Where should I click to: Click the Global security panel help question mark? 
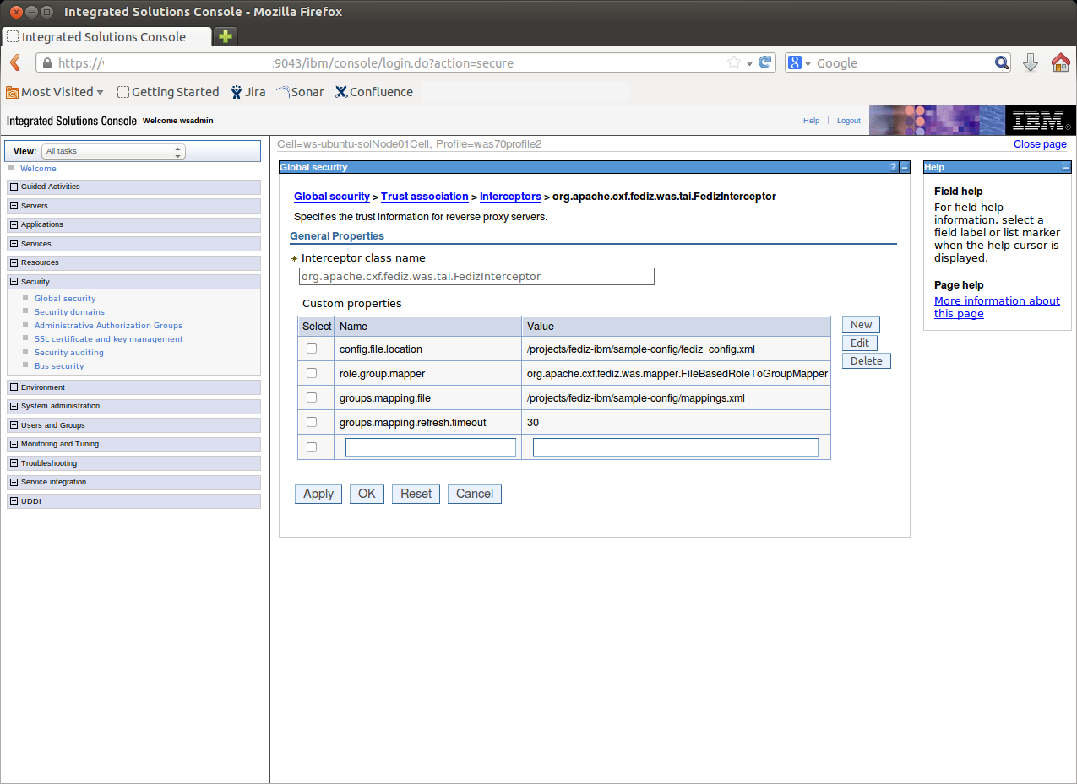894,167
